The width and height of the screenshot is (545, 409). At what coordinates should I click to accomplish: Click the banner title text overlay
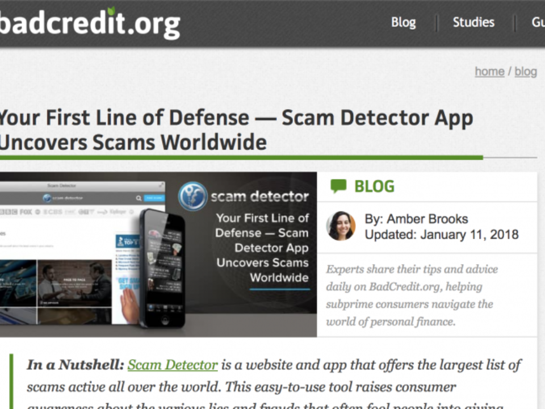[x=262, y=248]
